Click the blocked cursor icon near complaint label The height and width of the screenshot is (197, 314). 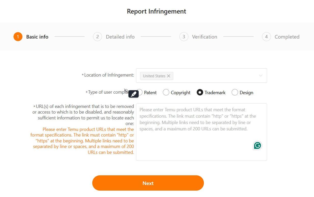point(126,91)
